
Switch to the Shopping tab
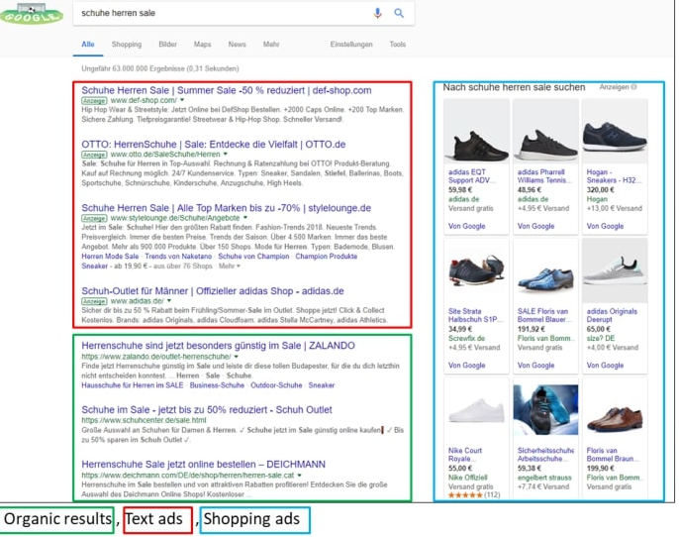point(126,45)
